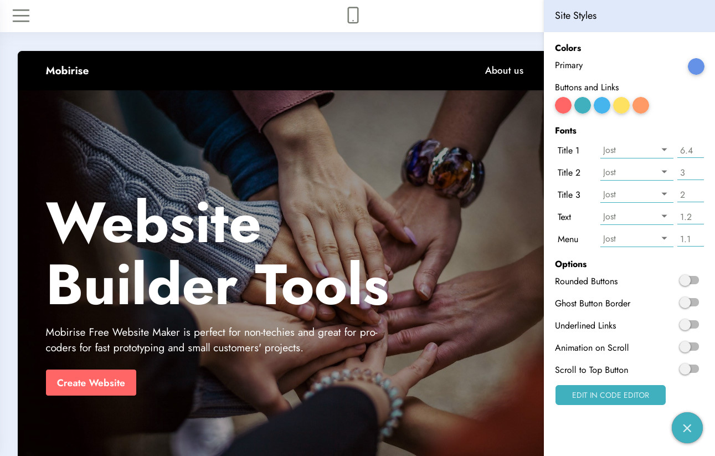Open EDIT IN CODE EDITOR
The image size is (715, 456).
[610, 395]
